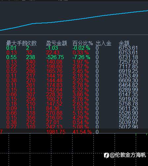Select balance value 7257.93
Screen dimensions: 148x166
point(128,62)
